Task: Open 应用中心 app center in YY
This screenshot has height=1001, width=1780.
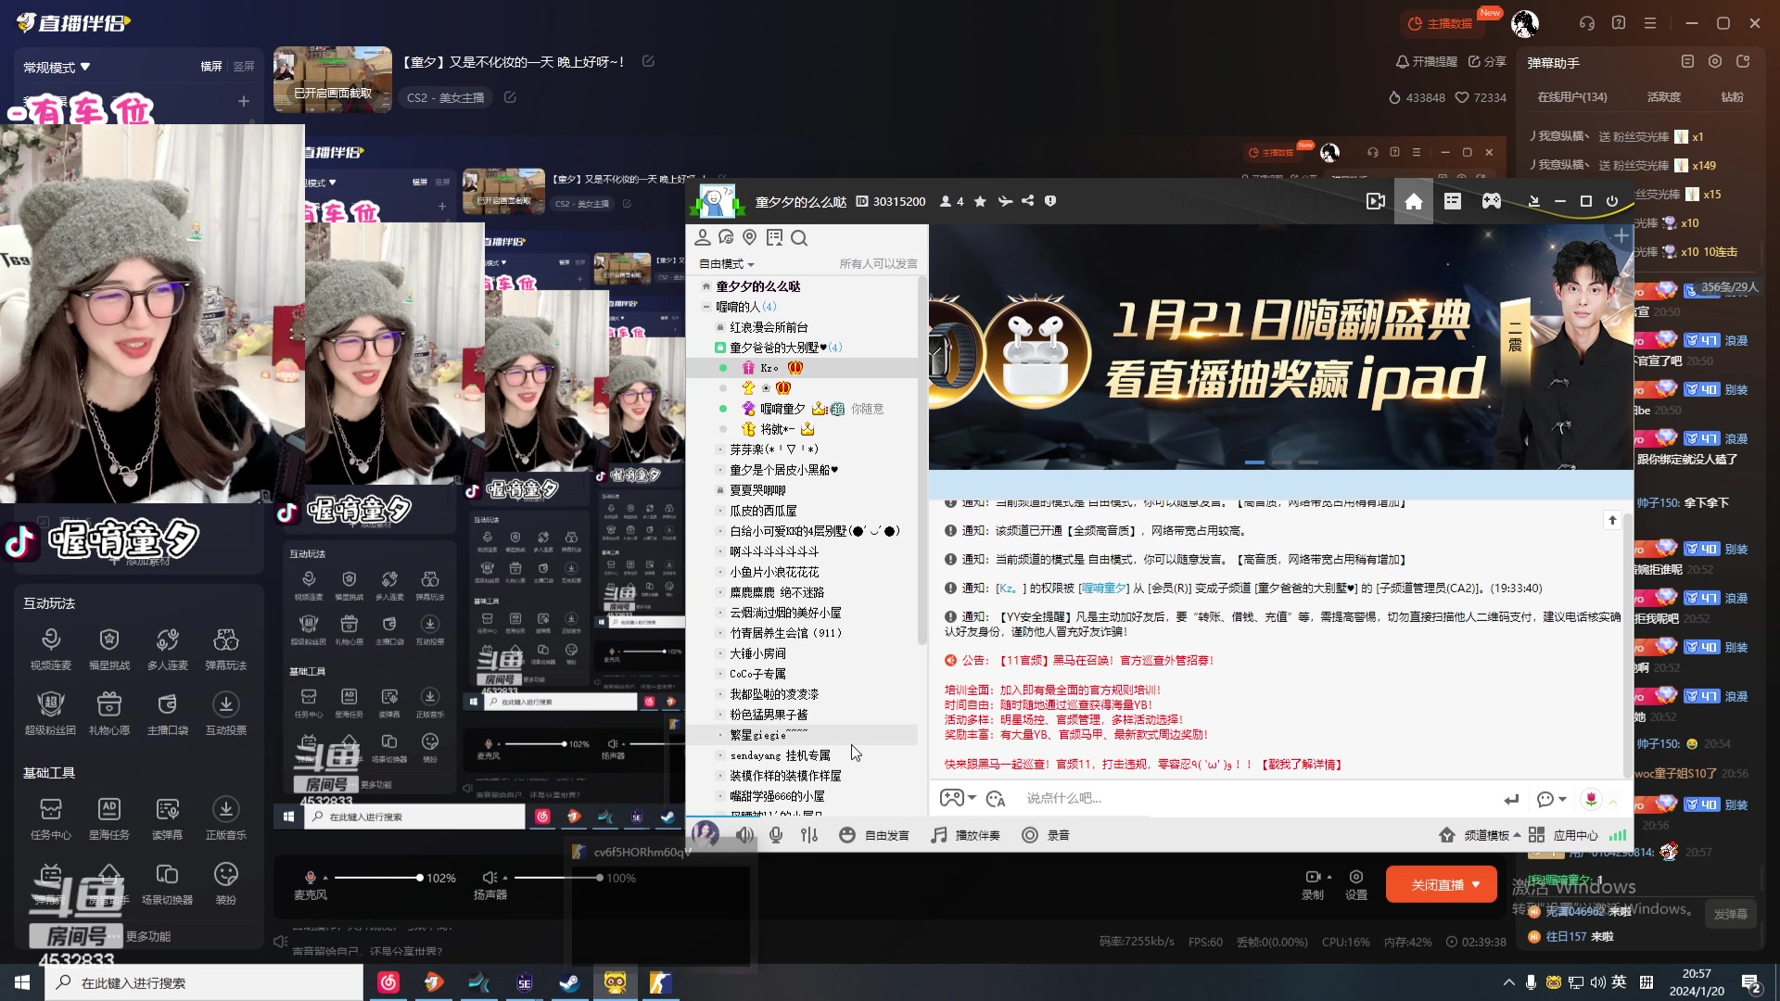Action: (x=1564, y=835)
